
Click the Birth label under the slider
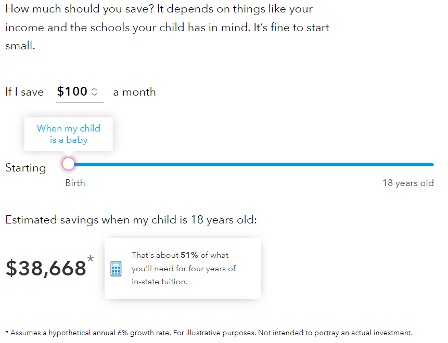click(75, 183)
